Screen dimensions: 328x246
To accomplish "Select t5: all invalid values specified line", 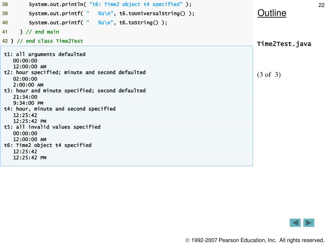I will click(52, 127).
